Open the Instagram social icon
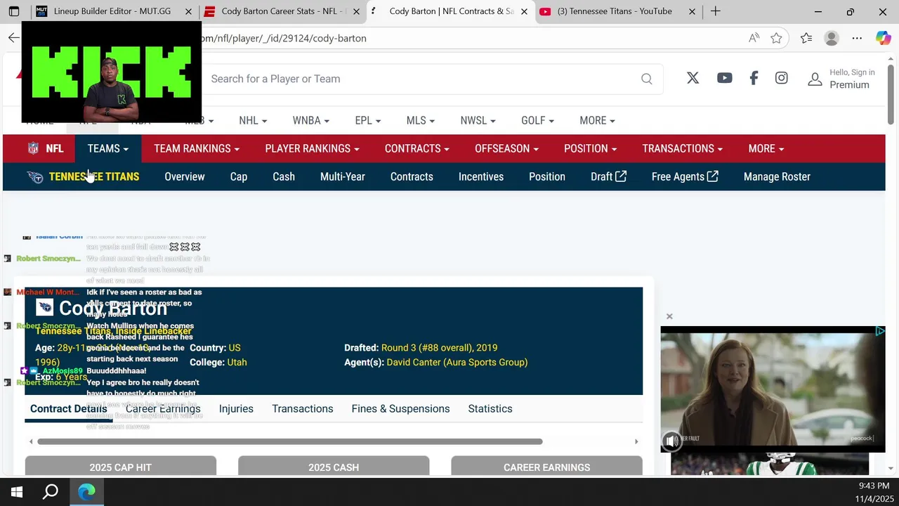 (x=781, y=78)
